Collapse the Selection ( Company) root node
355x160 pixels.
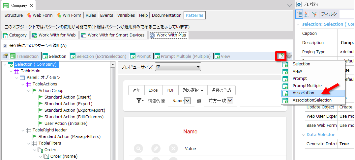5,64
